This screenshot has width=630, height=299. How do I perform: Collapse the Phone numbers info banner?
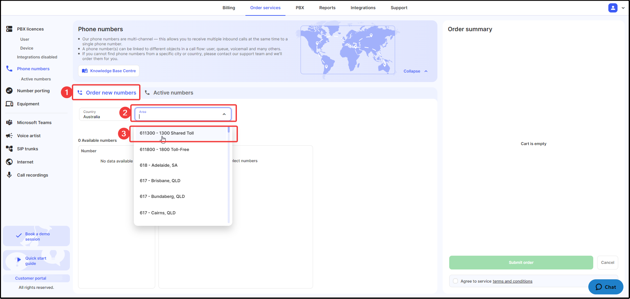pos(415,71)
